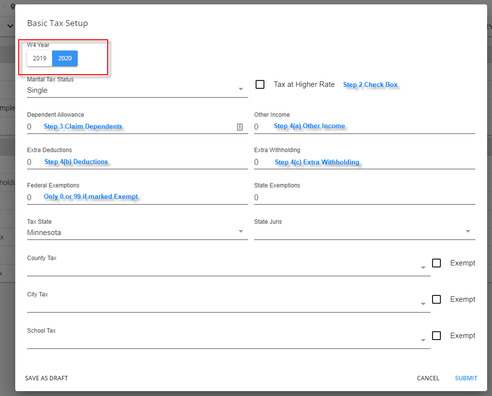
Task: Check the Tax at Higher Rate box
Action: [x=260, y=84]
